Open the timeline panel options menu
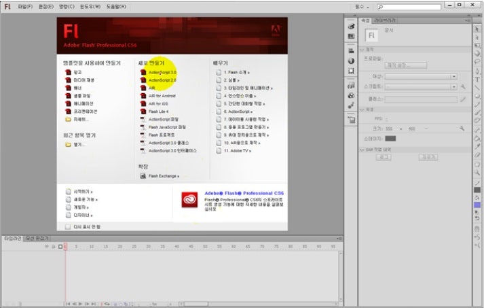Screen dimensions: 484x308 339,239
